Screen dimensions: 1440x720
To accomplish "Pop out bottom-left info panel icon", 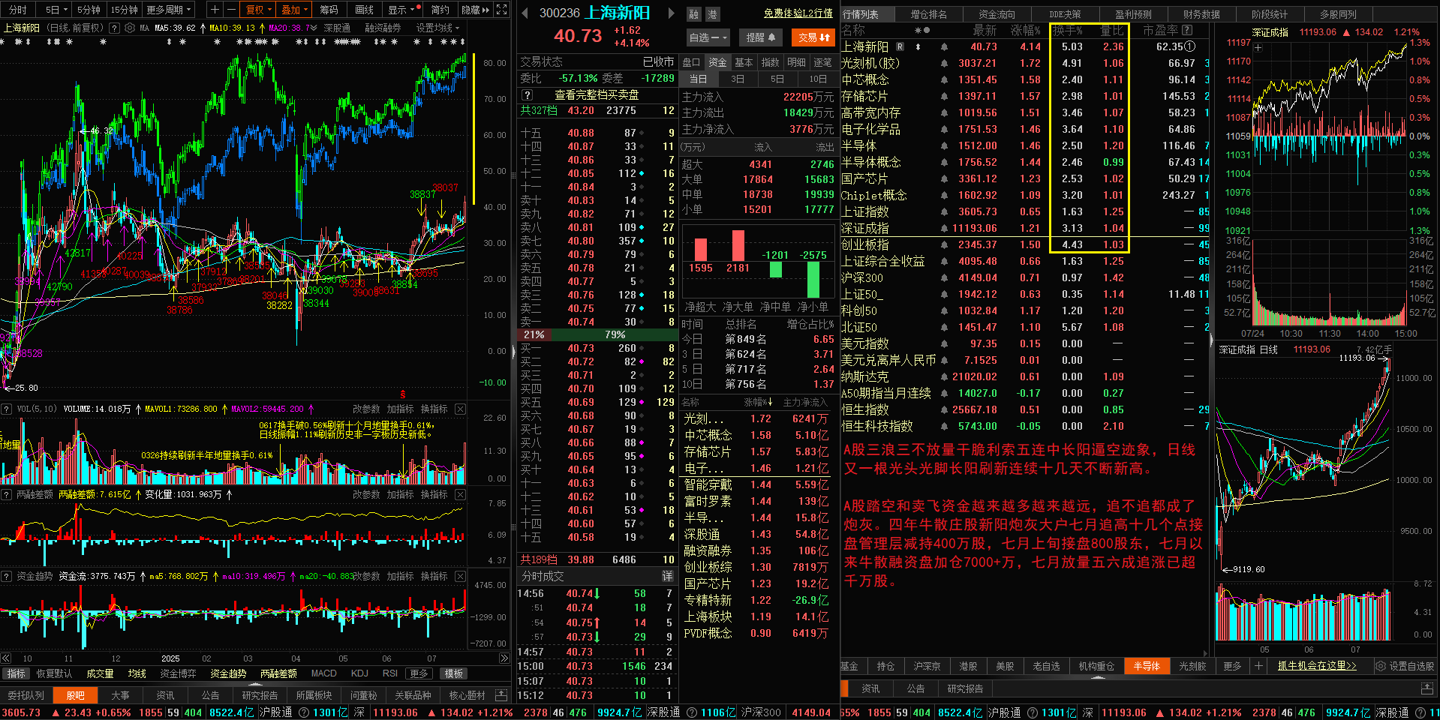I will [502, 695].
